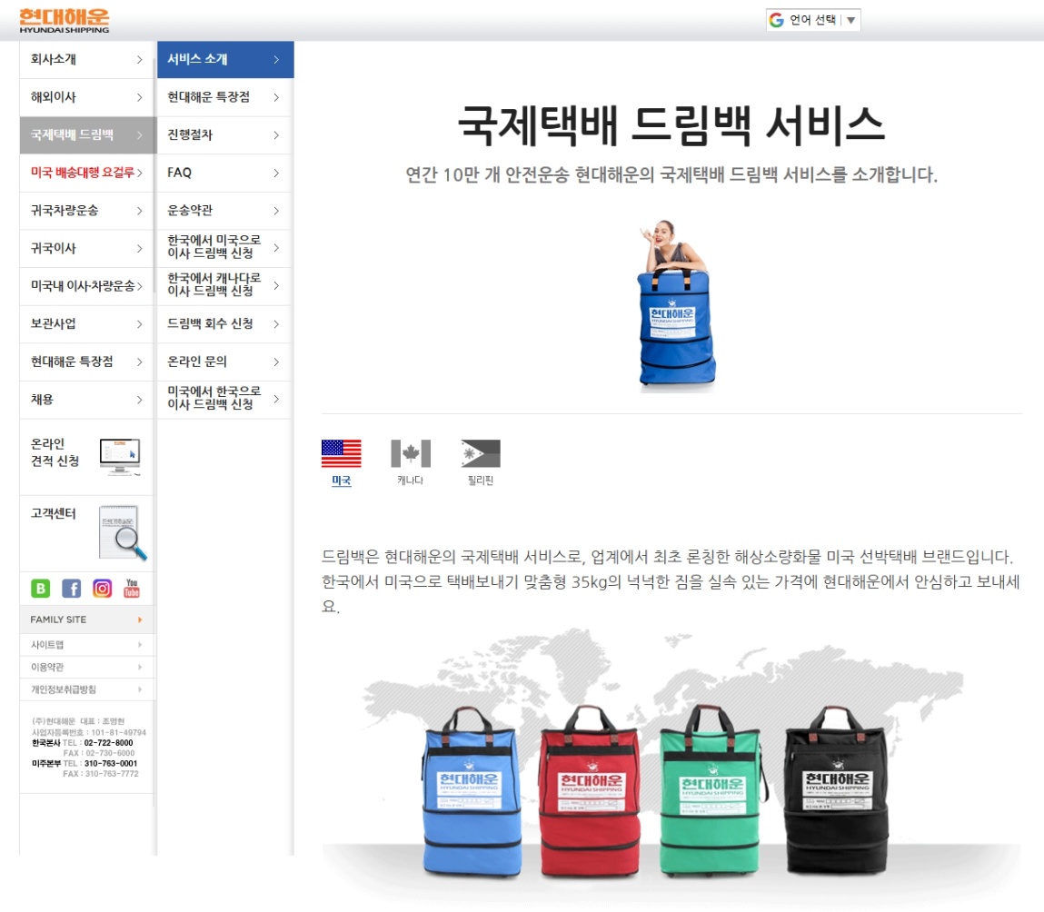The width and height of the screenshot is (1044, 912).
Task: Select 서비스 소개 submenu item
Action: tap(225, 59)
